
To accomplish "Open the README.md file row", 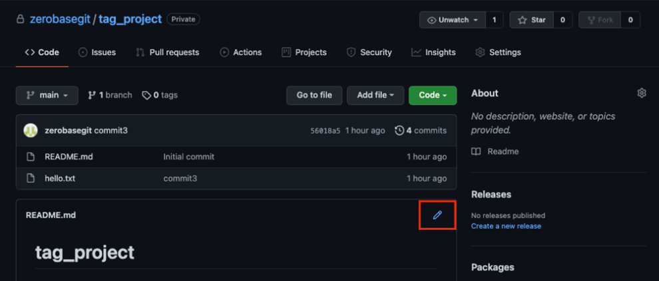I will [236, 157].
